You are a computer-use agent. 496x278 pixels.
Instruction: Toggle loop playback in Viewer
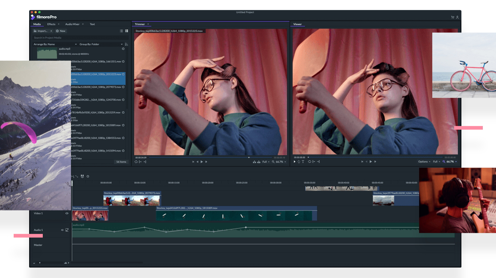309,162
